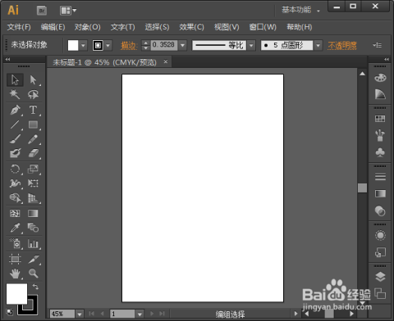Select the Artboard tool
394x321 pixels.
(15, 259)
